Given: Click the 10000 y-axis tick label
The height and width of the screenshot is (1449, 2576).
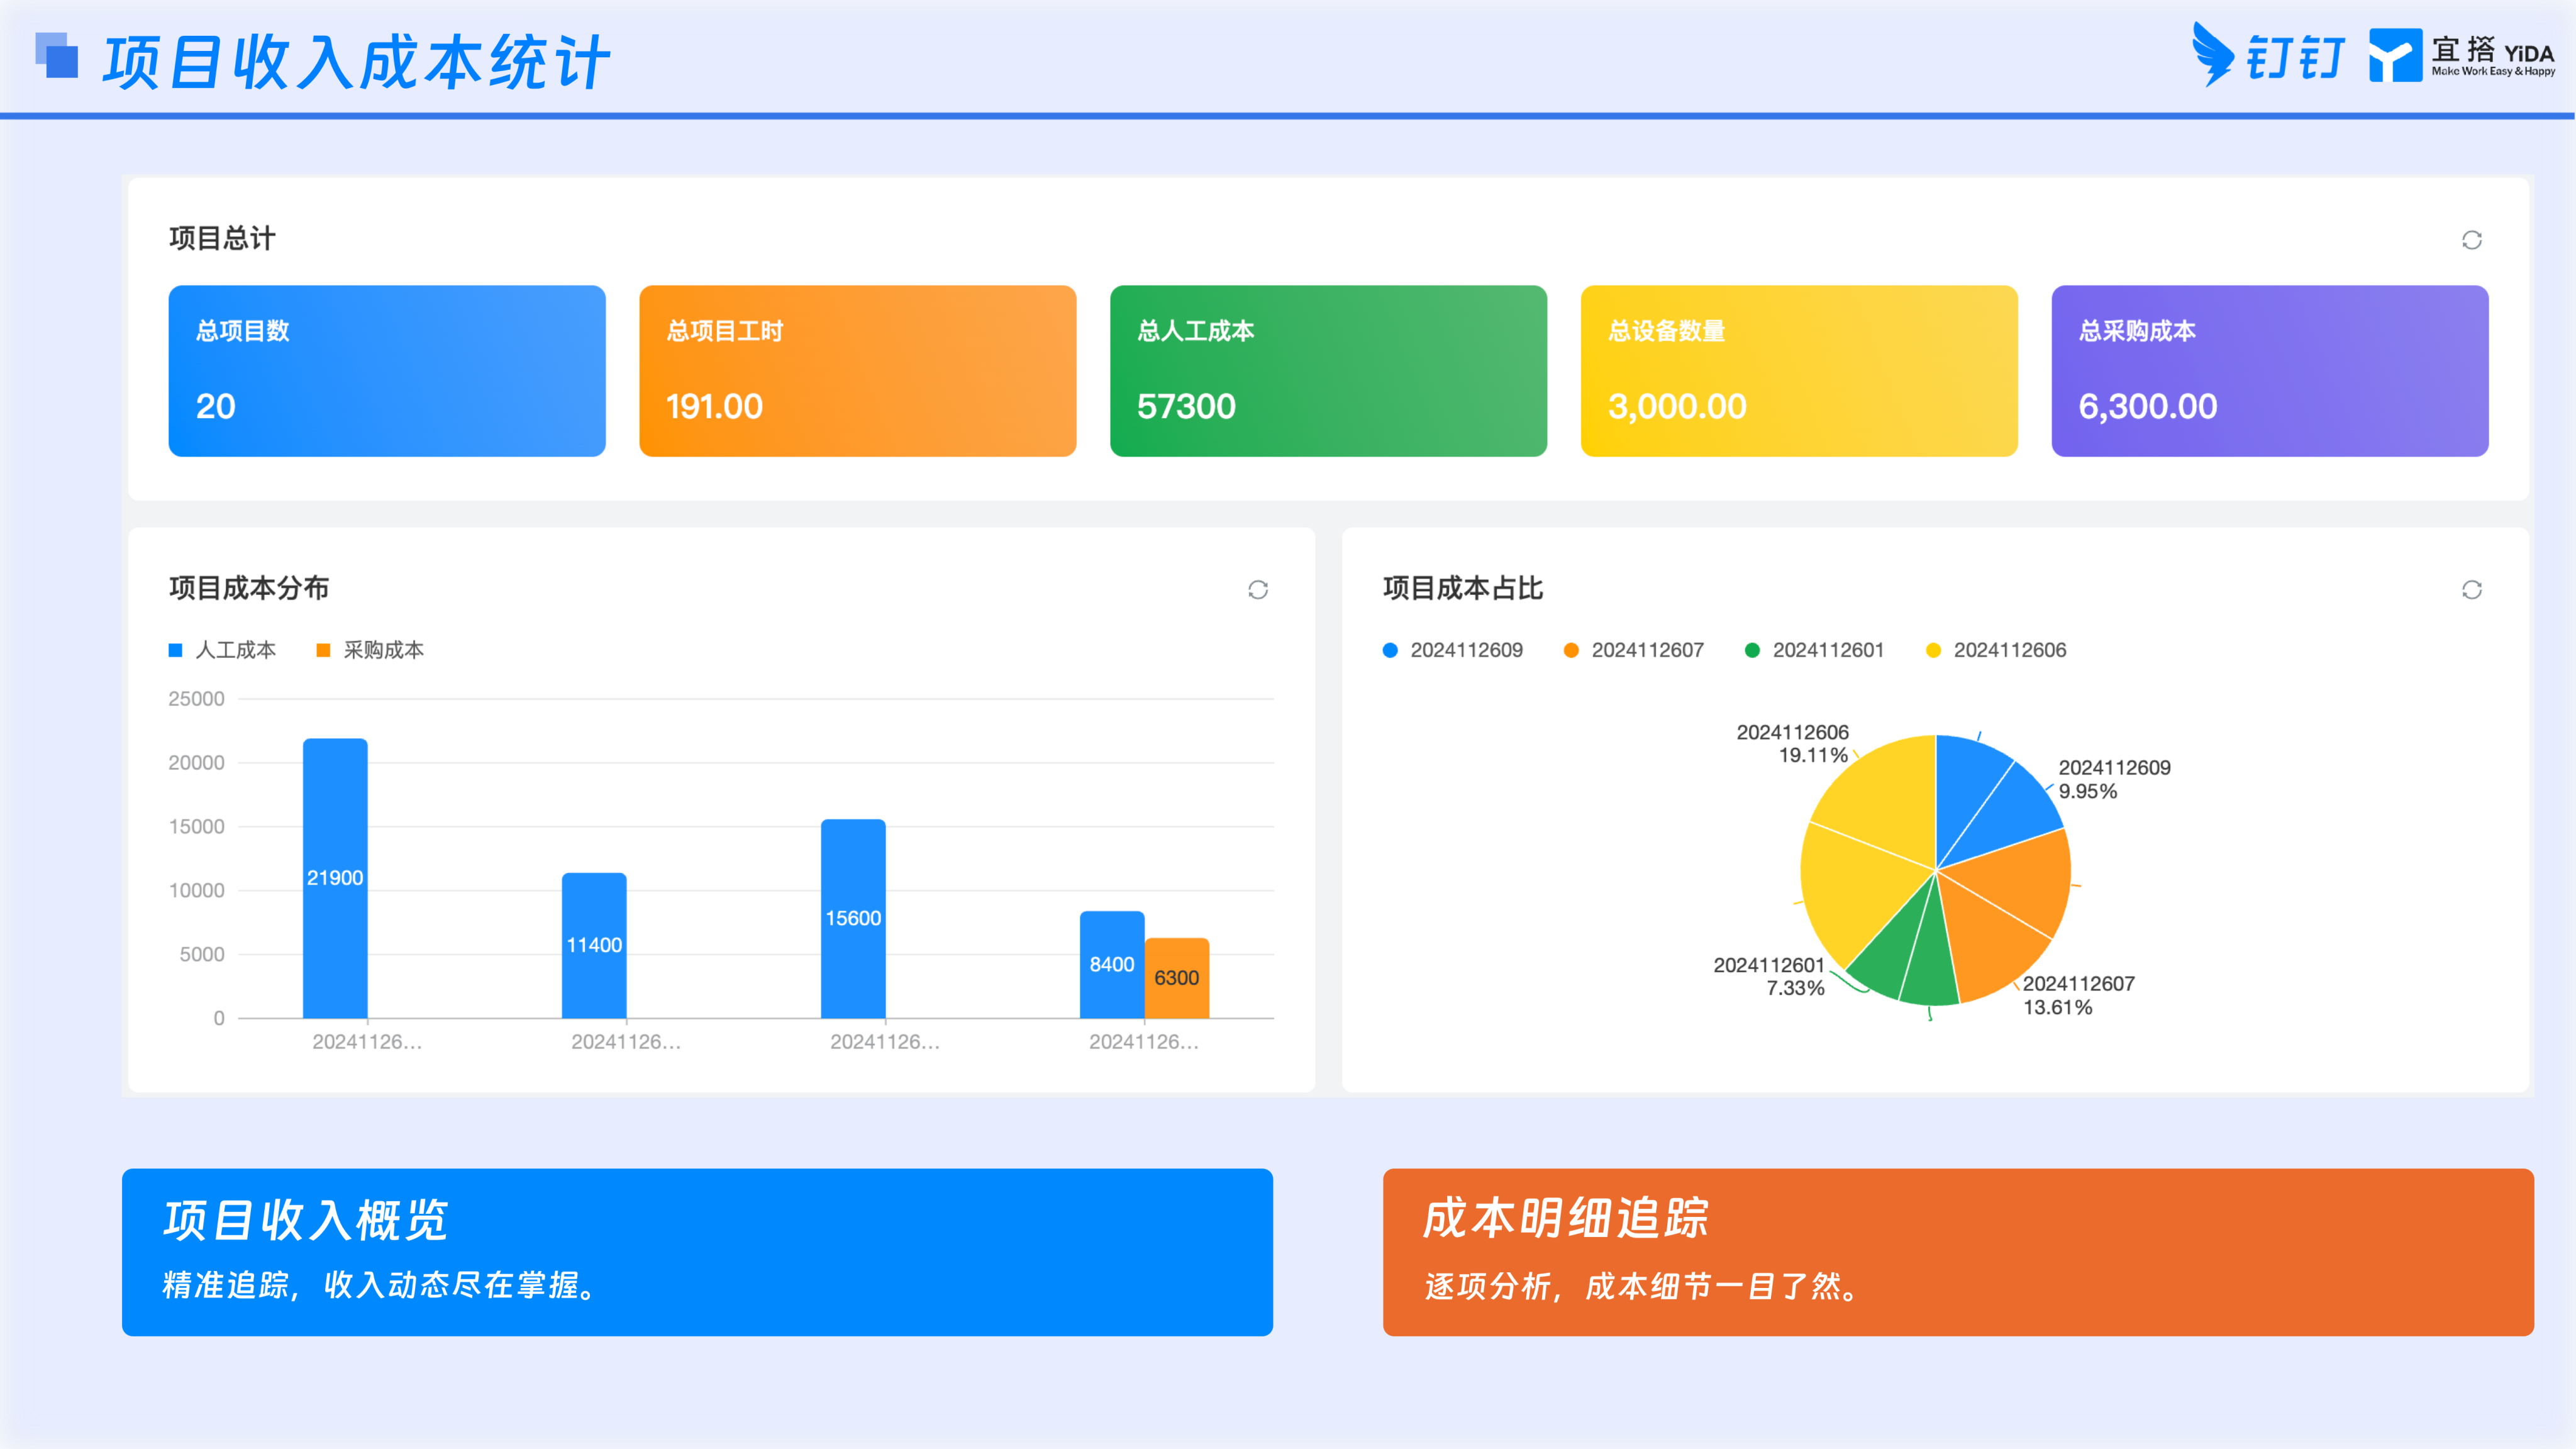Looking at the screenshot, I should [196, 891].
